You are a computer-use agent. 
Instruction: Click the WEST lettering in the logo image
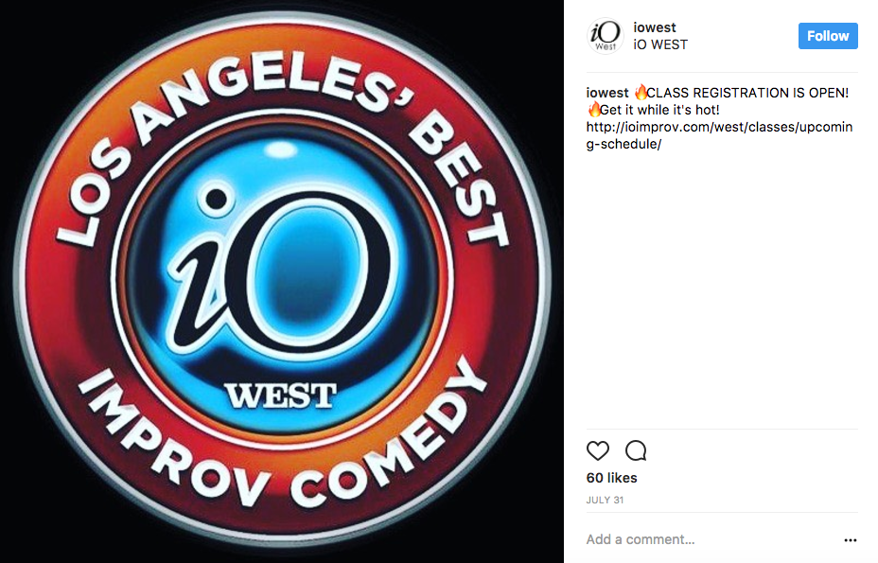coord(280,396)
